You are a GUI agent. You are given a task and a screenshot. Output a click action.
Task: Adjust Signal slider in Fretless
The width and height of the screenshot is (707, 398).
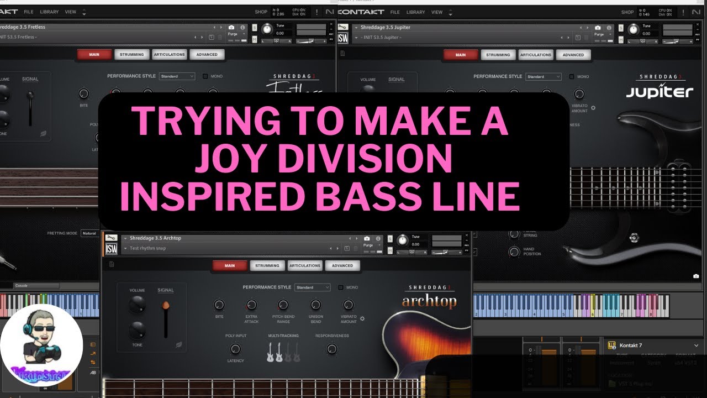point(30,108)
